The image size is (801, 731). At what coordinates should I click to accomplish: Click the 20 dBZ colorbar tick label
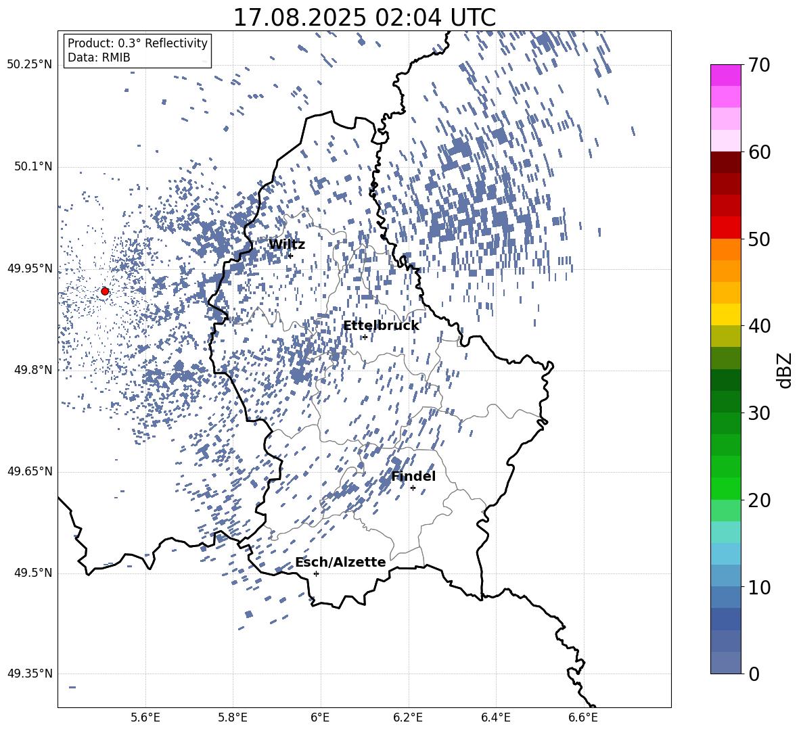pyautogui.click(x=759, y=500)
